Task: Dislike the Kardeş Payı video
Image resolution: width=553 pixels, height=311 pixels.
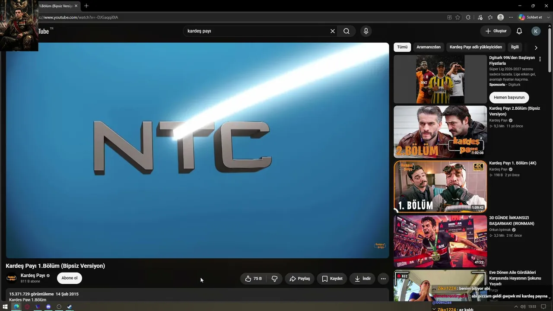Action: tap(274, 279)
